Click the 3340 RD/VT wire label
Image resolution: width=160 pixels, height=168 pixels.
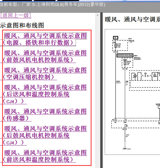click(x=118, y=82)
